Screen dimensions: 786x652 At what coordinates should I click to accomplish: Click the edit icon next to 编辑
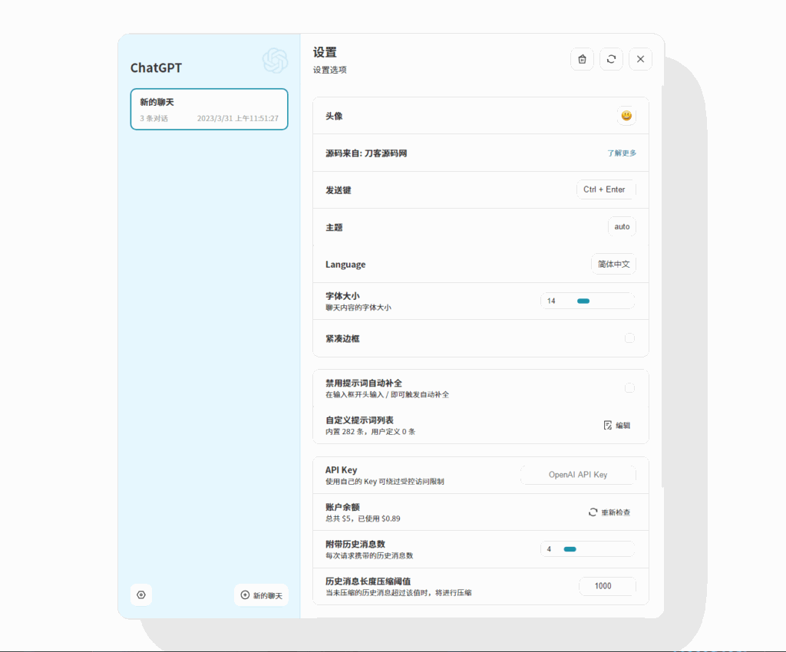[606, 425]
